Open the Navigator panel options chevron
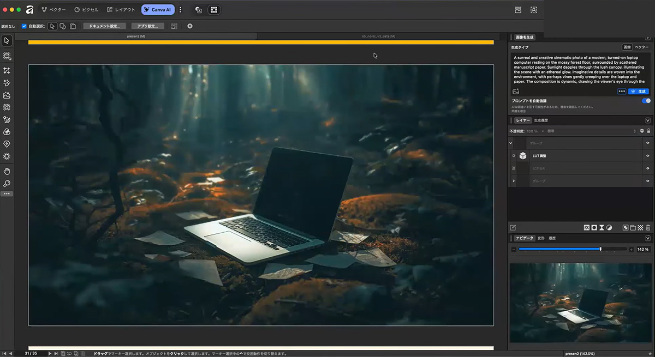The width and height of the screenshot is (655, 357). 648,238
